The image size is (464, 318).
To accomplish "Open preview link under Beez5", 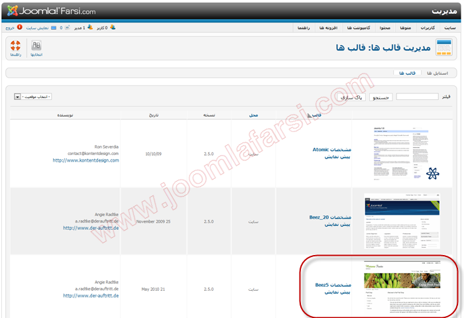I will coord(337,292).
